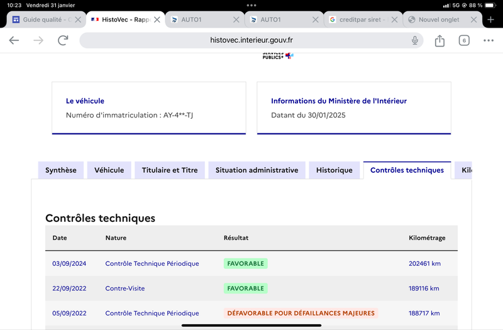
Task: Click Contrôle Technique Périodique for 03/09/2024
Action: [x=152, y=263]
